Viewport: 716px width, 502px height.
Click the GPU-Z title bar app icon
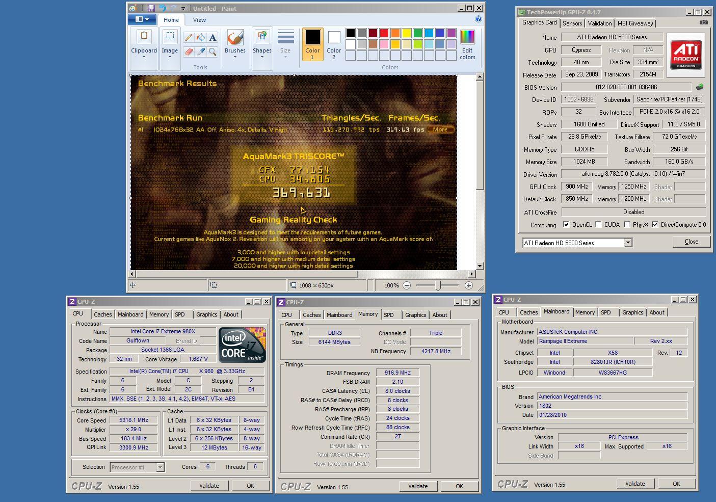522,12
